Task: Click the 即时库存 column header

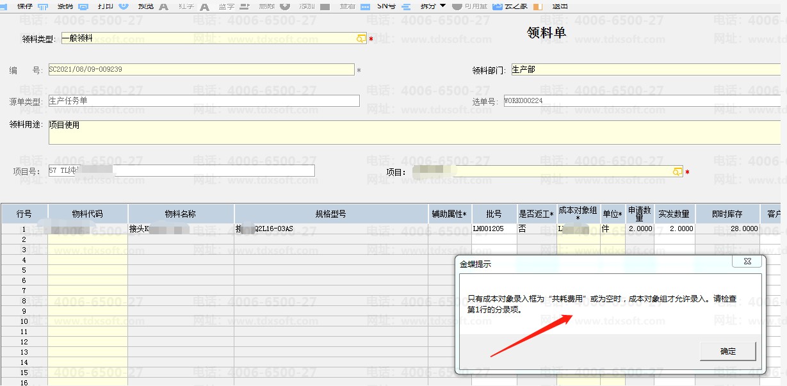Action: (727, 214)
